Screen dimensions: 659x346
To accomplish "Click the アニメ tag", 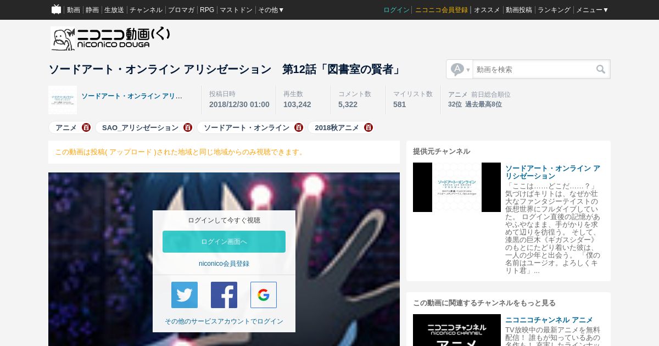I will point(66,127).
